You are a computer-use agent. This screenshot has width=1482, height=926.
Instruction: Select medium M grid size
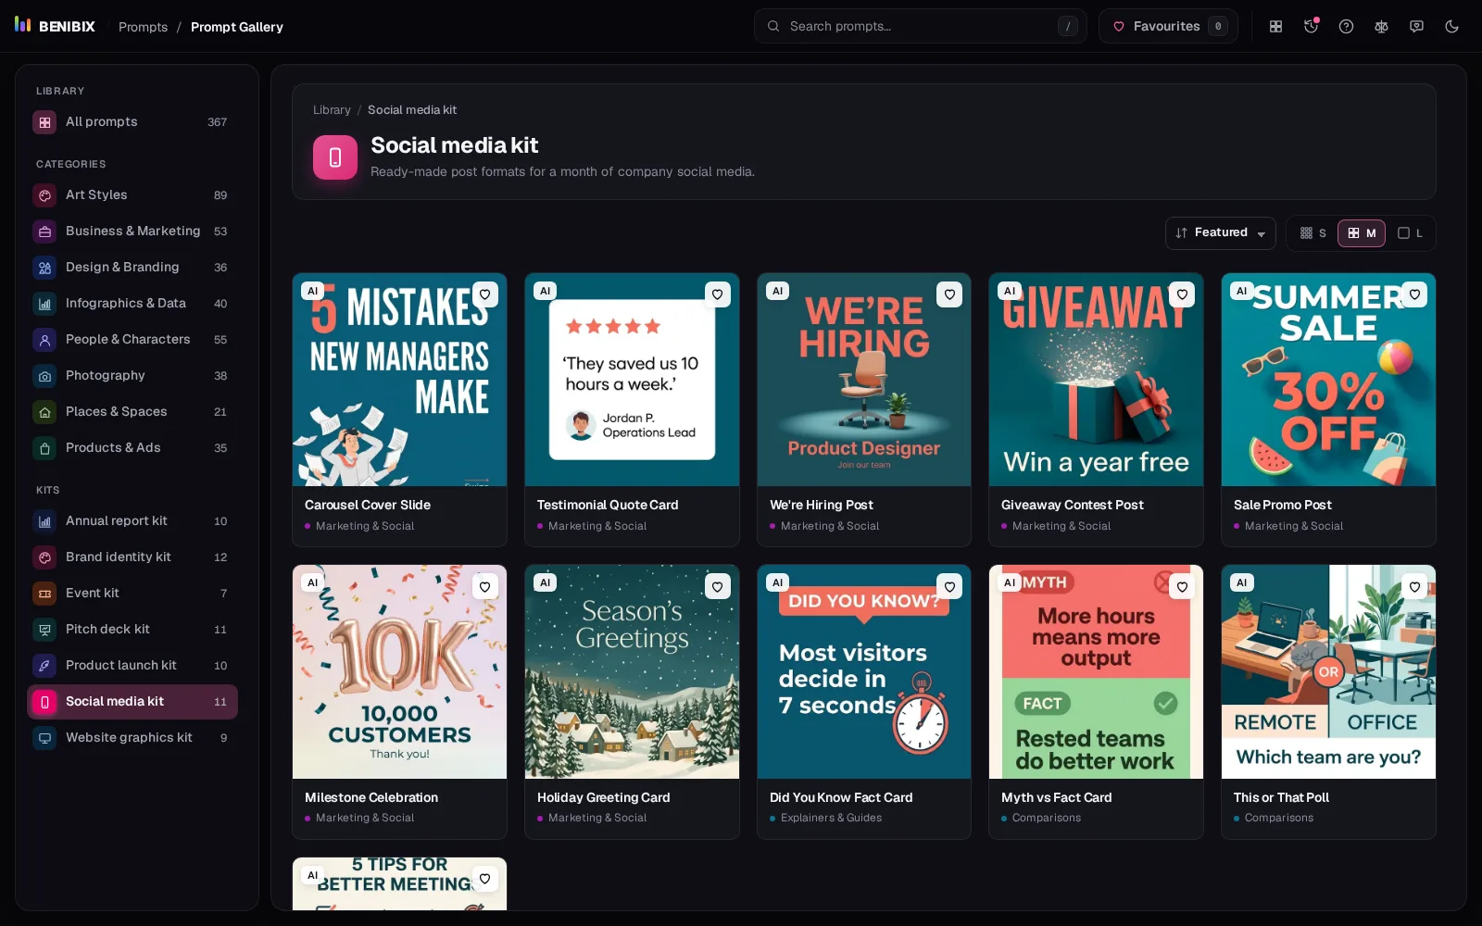coord(1362,232)
